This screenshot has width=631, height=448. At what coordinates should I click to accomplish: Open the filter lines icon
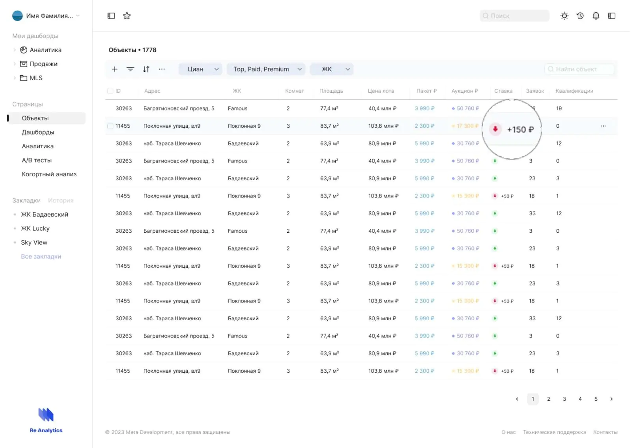(x=130, y=69)
